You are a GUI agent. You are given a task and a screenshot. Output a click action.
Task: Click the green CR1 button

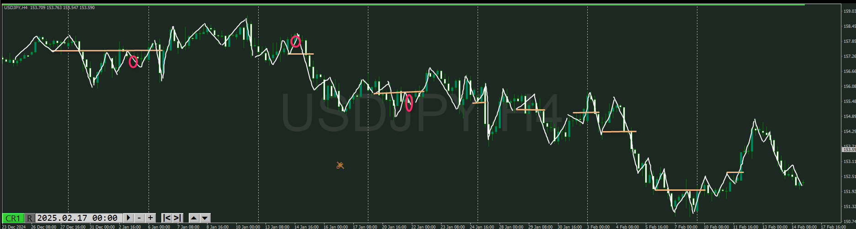point(13,218)
